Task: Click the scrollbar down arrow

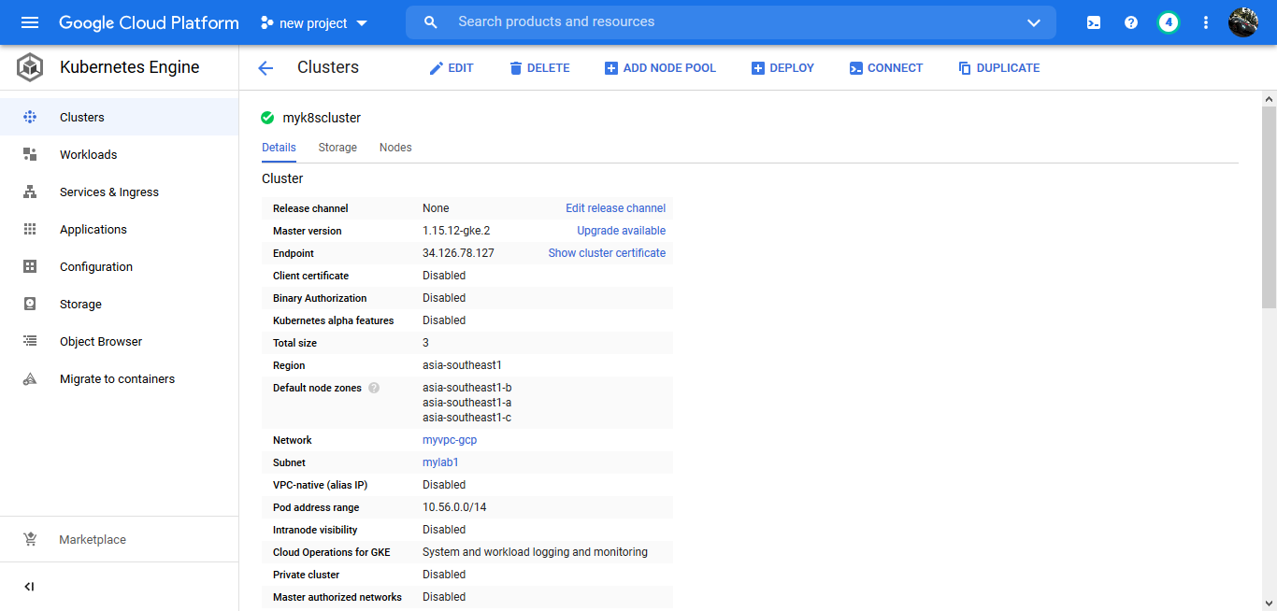Action: [x=1269, y=603]
